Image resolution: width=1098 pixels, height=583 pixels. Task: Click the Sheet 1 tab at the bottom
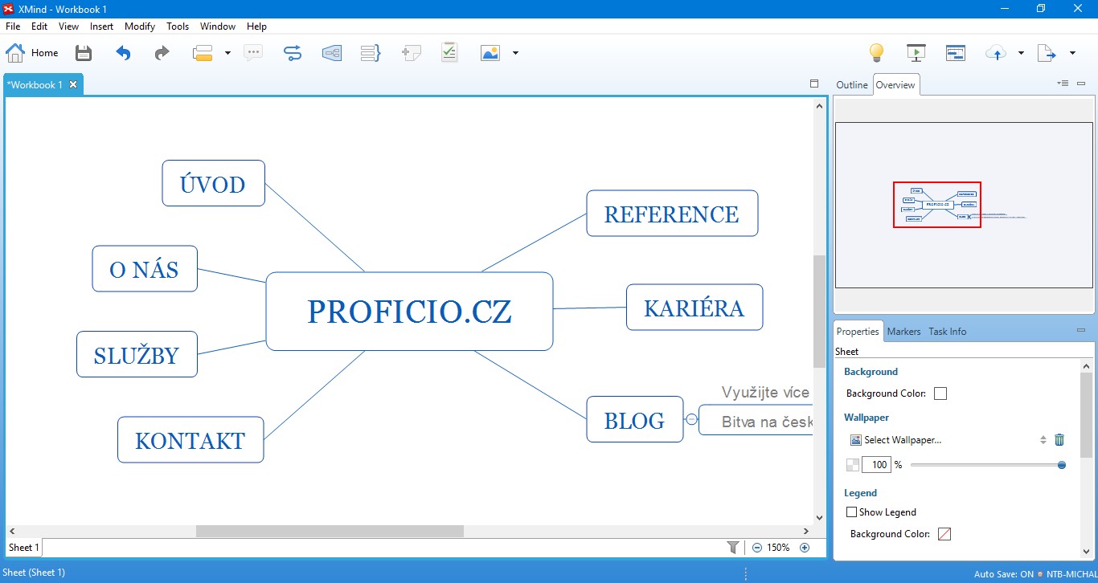click(x=23, y=548)
